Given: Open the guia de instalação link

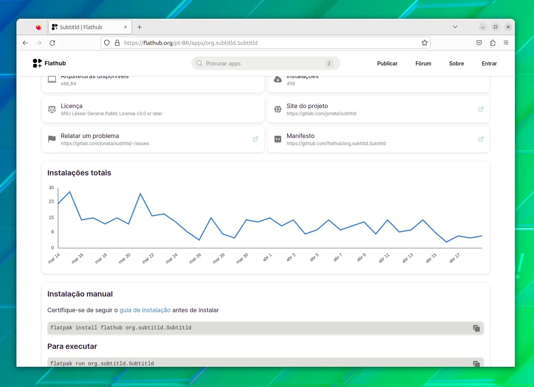Looking at the screenshot, I should 145,310.
